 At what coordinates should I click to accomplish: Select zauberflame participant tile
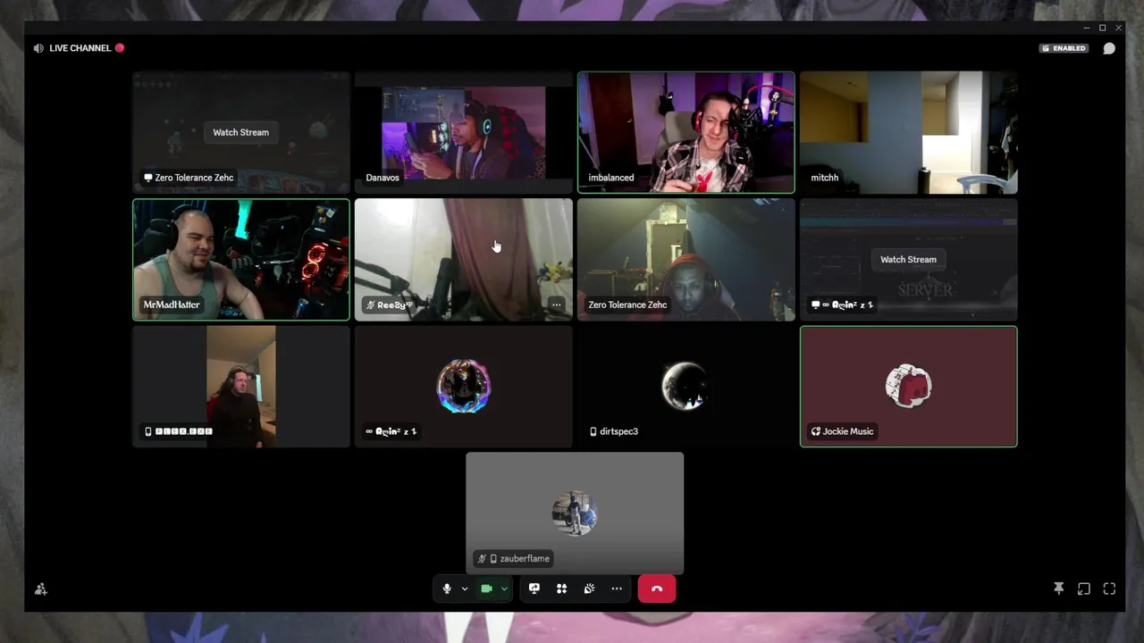[575, 513]
